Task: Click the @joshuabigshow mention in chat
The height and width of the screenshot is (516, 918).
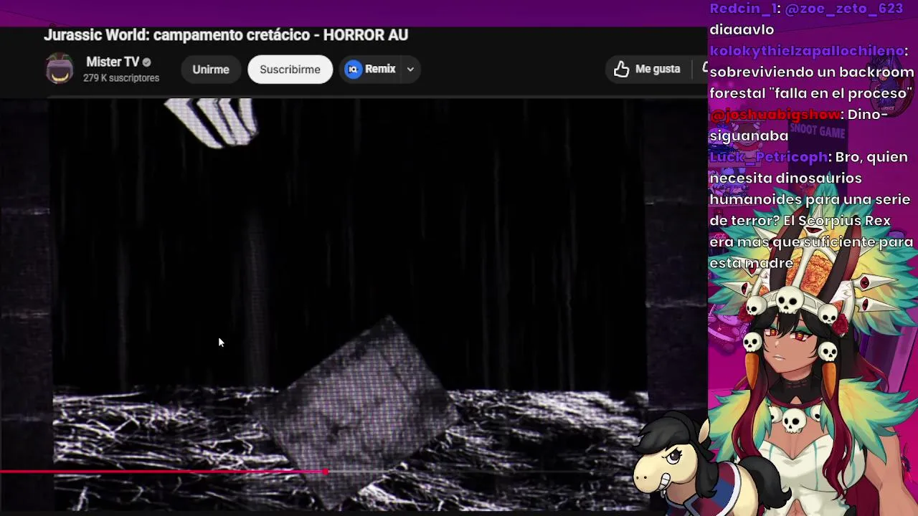Action: click(x=775, y=114)
